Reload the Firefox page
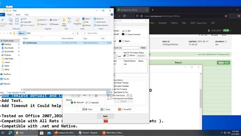Image resolution: width=241 pixels, height=136 pixels. pos(124,16)
